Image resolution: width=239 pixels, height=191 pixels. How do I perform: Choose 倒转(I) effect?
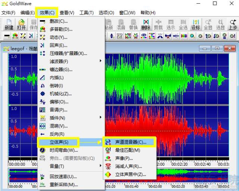[71, 86]
